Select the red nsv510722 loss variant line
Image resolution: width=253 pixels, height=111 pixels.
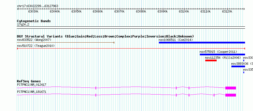tap(131, 48)
